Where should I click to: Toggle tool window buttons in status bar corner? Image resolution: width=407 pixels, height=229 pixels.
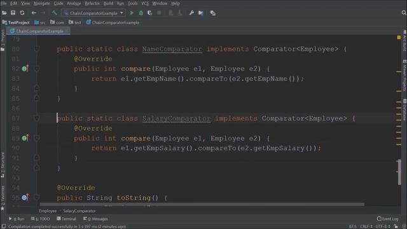[4, 226]
